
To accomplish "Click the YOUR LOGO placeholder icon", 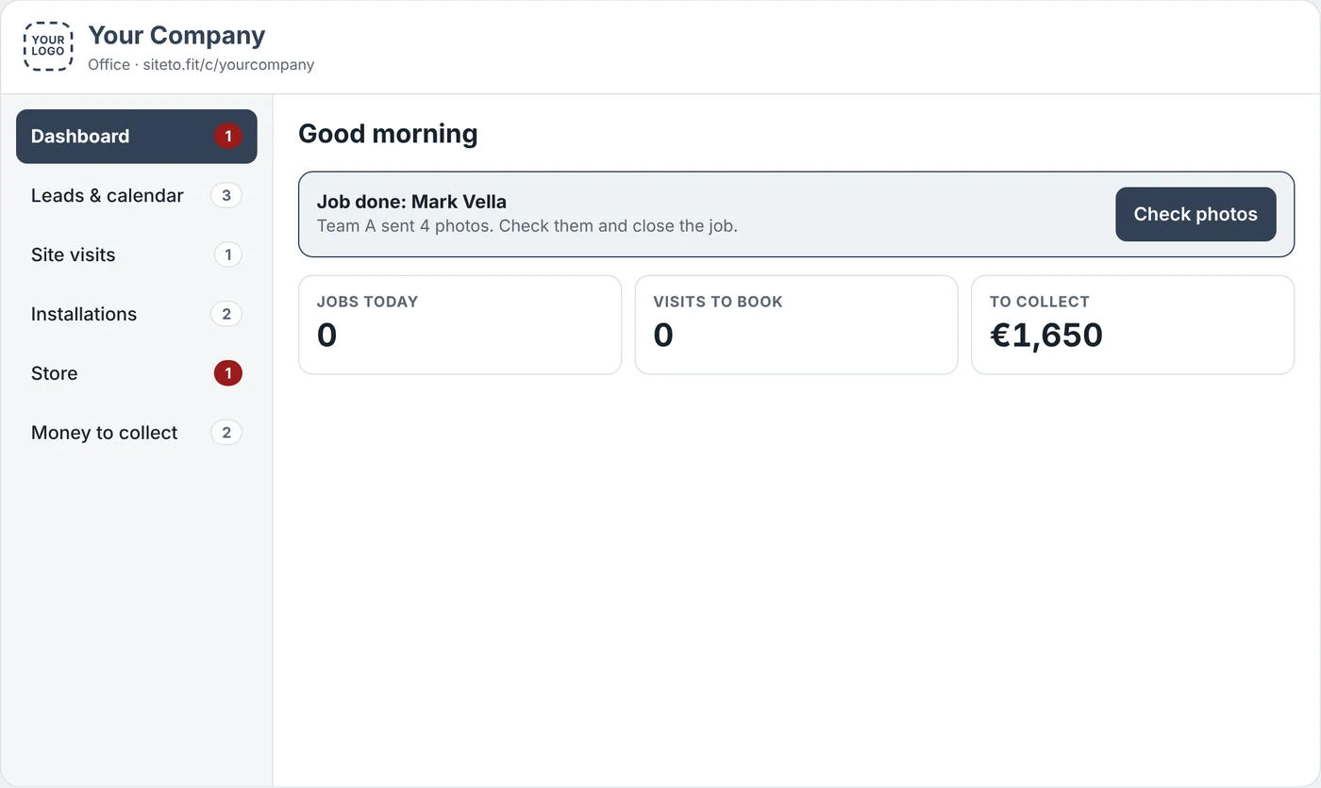I will 48,46.
